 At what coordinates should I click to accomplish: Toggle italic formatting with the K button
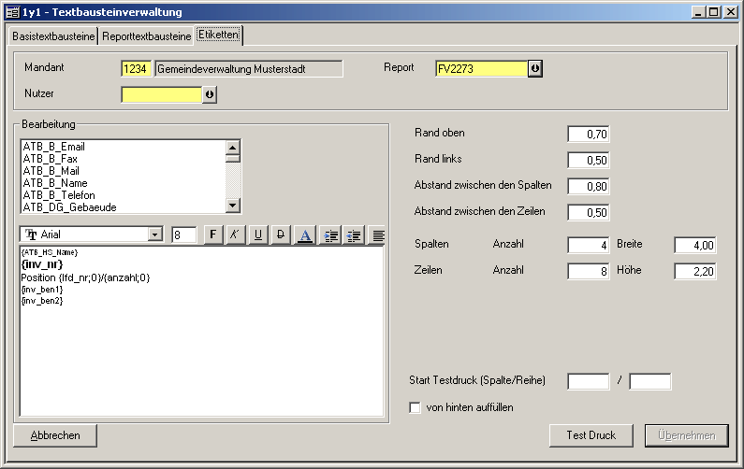tap(235, 235)
